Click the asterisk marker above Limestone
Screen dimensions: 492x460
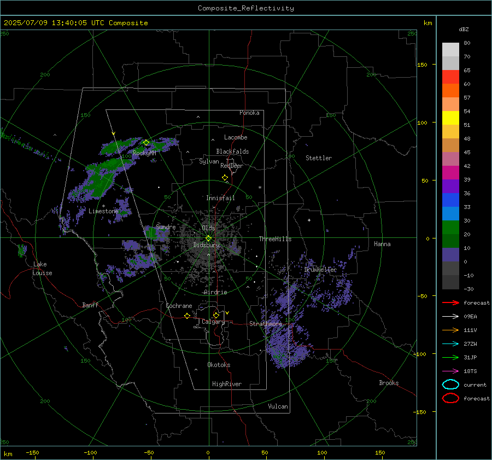pos(103,206)
